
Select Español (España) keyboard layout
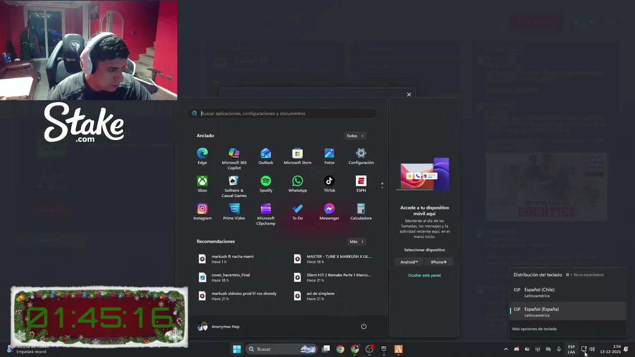coord(568,312)
